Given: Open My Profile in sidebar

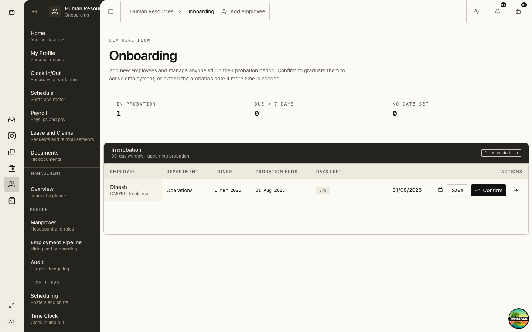Looking at the screenshot, I should [x=62, y=56].
